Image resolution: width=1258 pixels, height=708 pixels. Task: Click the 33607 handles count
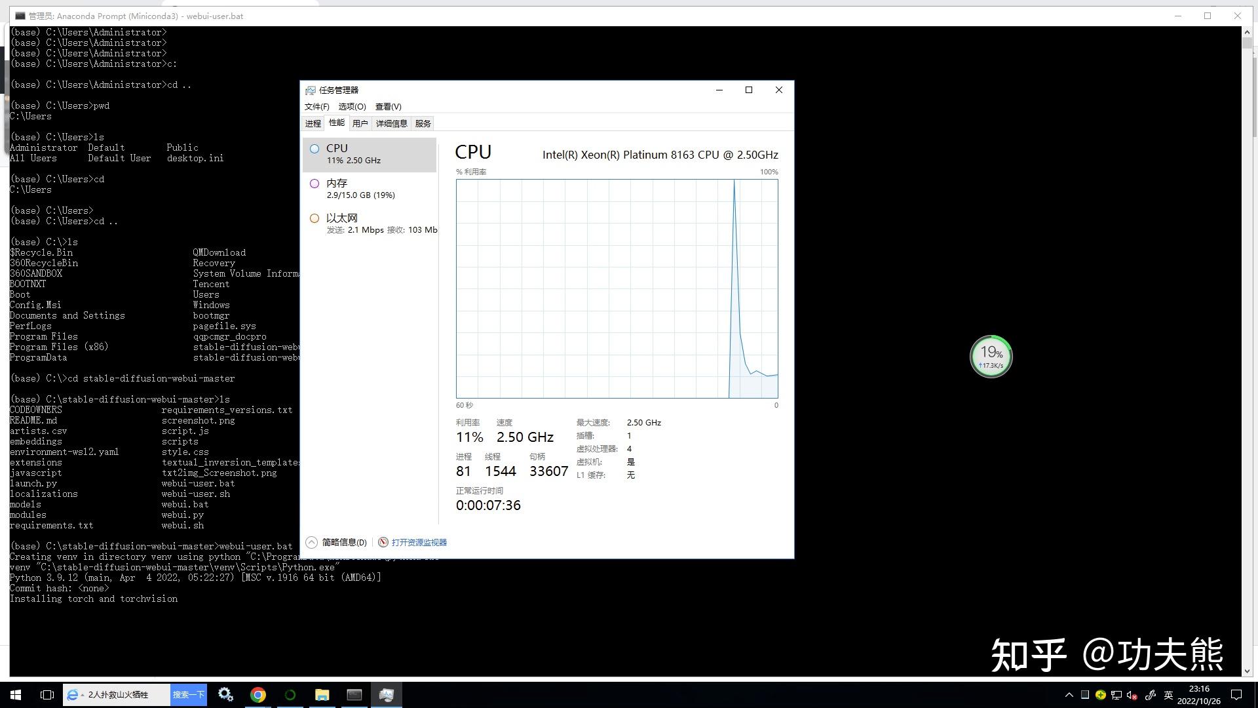point(549,471)
